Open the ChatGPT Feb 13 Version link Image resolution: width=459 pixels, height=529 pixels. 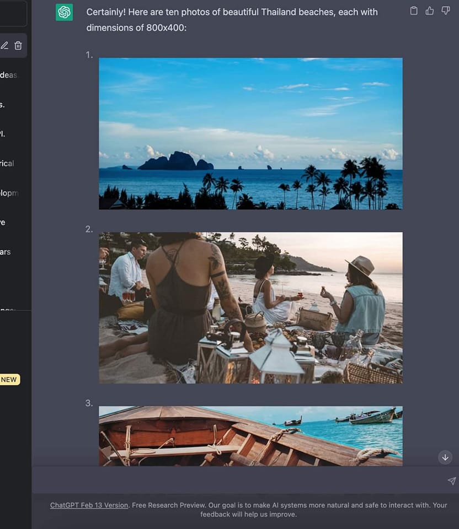(89, 505)
